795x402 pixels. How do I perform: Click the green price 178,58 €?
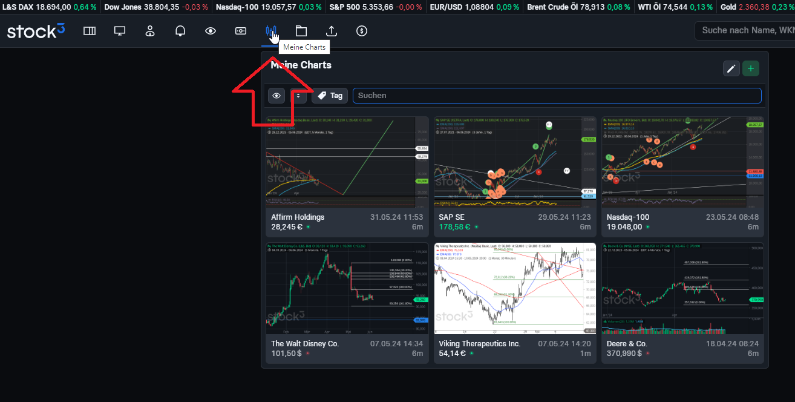pos(455,227)
